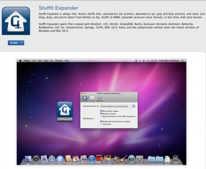Viewport: 206px width, 169px height.
Task: Click the Gratis download button
Action: (x=14, y=43)
